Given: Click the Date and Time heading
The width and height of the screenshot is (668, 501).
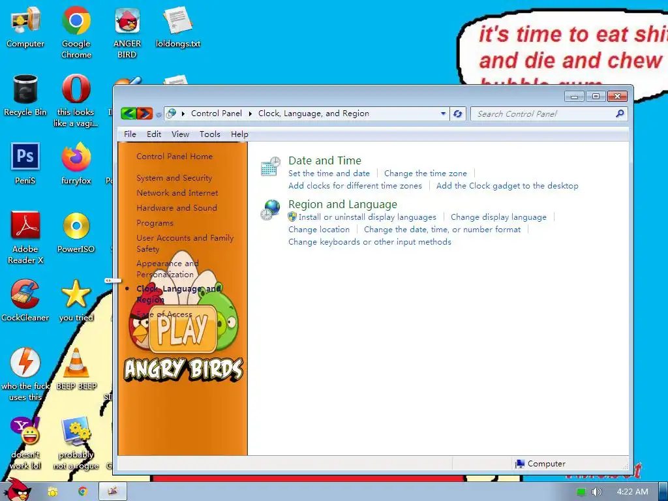Looking at the screenshot, I should tap(325, 160).
